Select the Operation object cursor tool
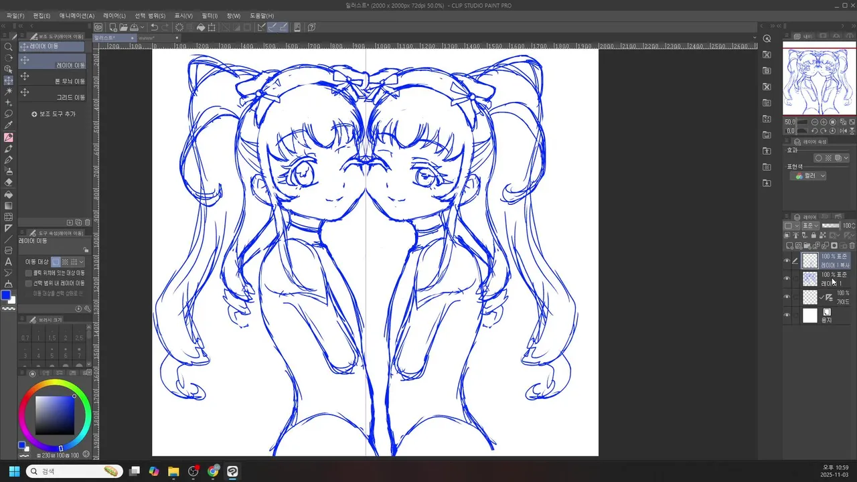The height and width of the screenshot is (482, 857). [9, 69]
